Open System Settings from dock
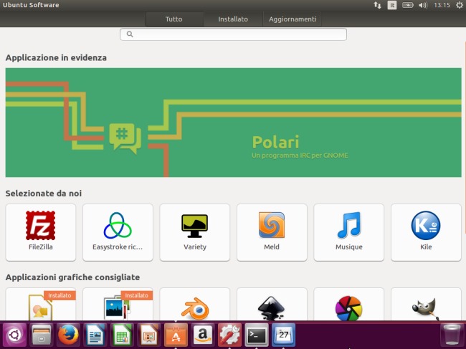Screen dimensions: 466x349 pos(229,335)
